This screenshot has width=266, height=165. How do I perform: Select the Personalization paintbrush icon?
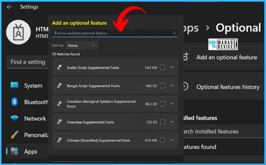(x=14, y=135)
